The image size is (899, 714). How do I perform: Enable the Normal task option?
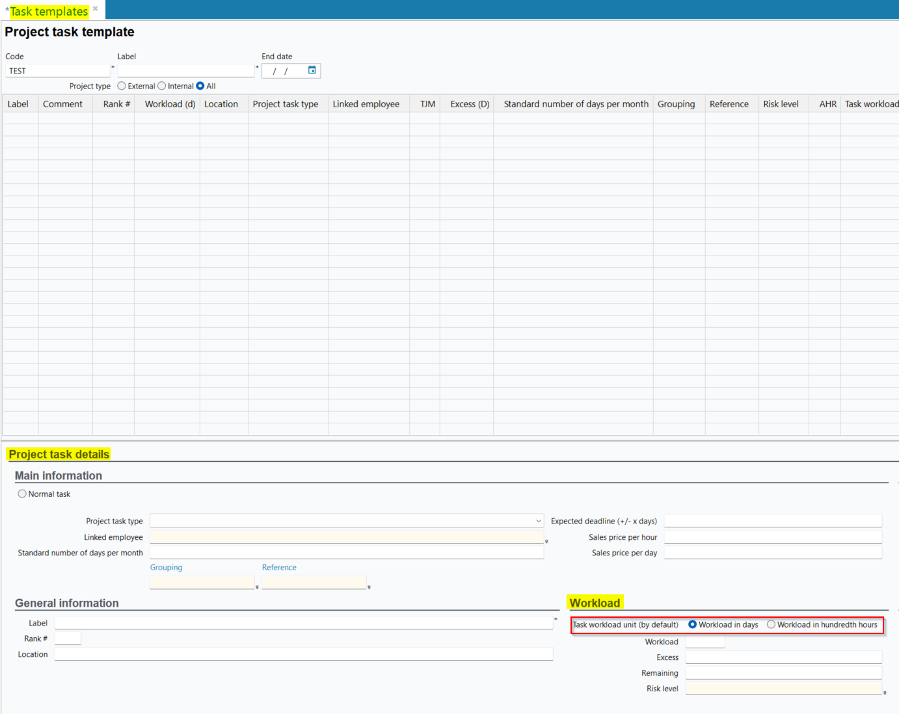[22, 494]
